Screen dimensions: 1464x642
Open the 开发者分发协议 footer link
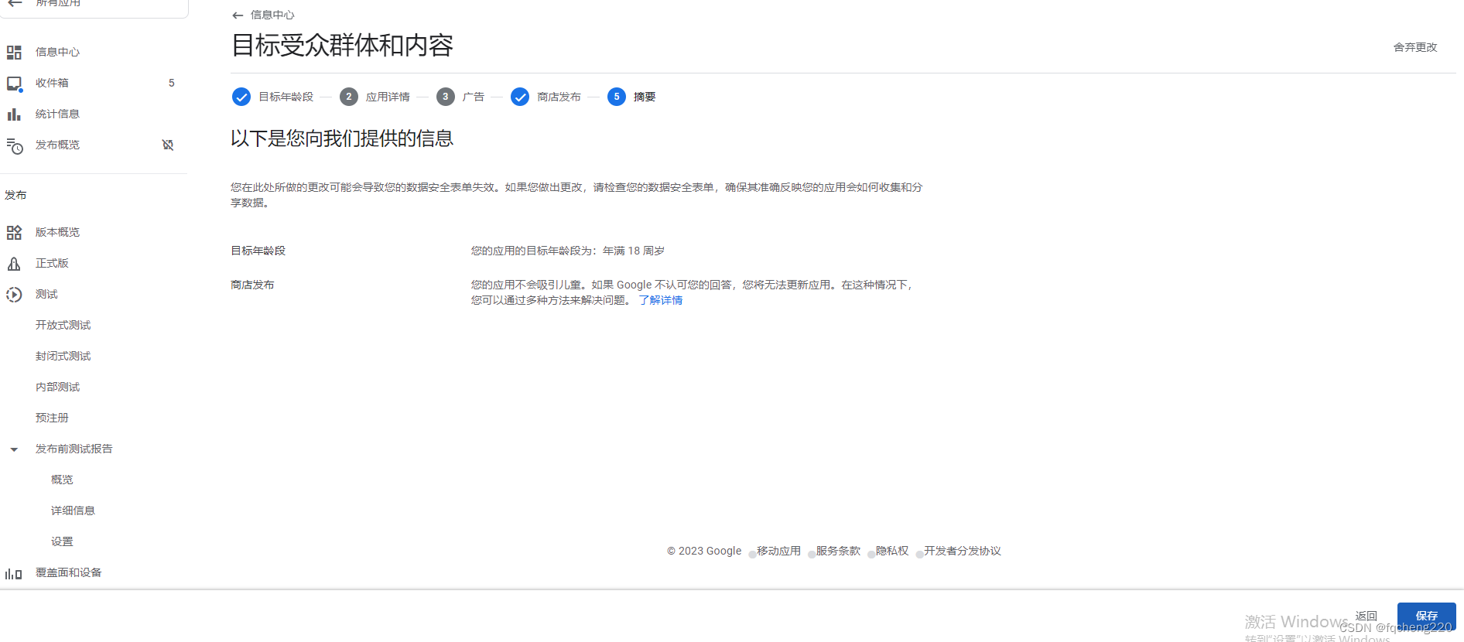point(963,551)
